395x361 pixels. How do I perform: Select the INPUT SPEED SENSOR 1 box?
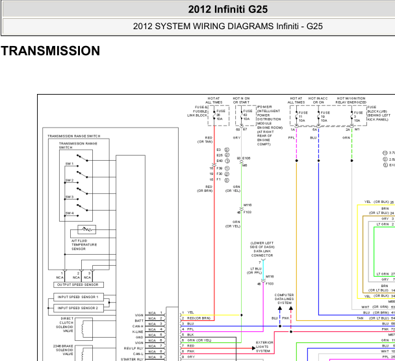coord(79,297)
